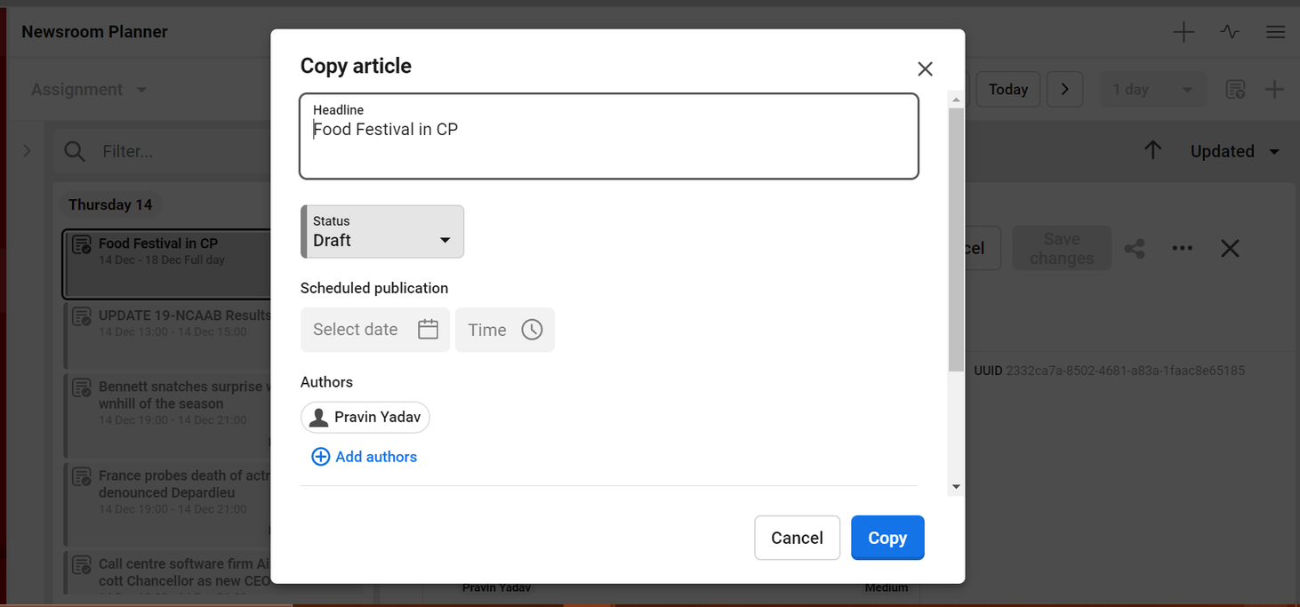The width and height of the screenshot is (1300, 607).
Task: Click the activity pulse icon in header
Action: click(x=1230, y=32)
